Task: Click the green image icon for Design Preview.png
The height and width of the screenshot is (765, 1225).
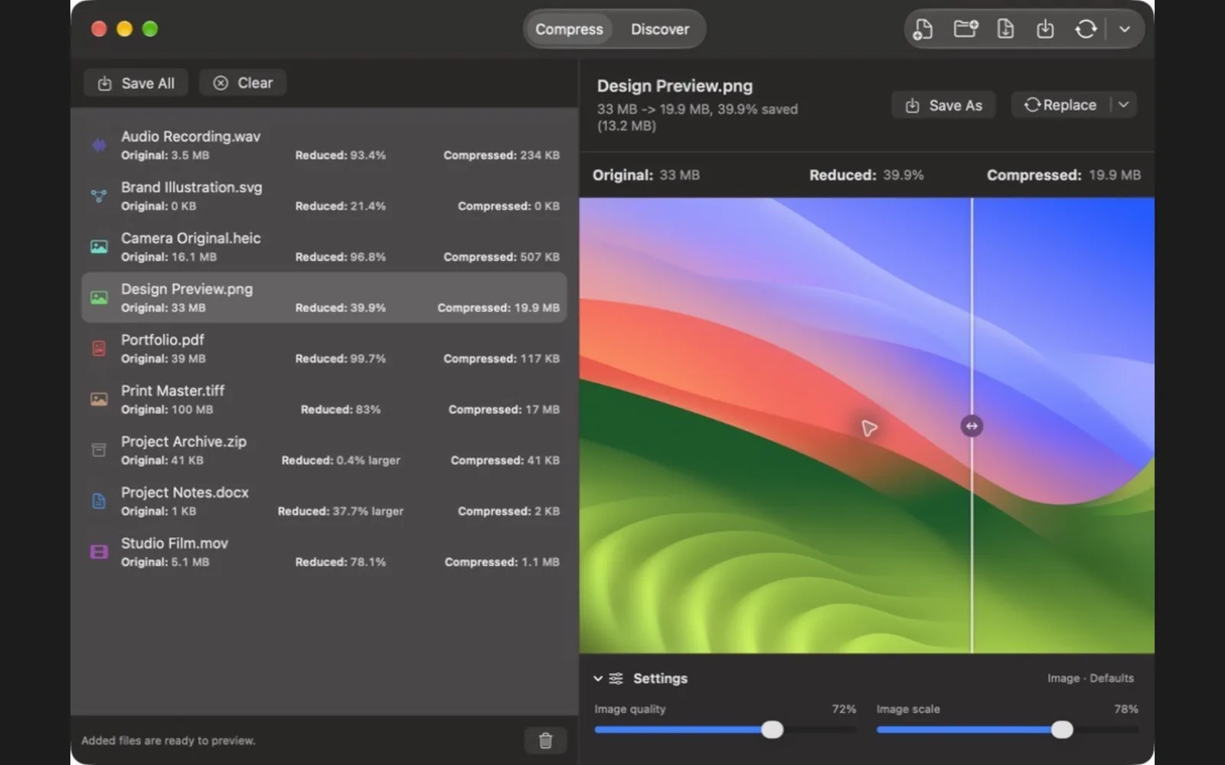Action: pyautogui.click(x=99, y=298)
